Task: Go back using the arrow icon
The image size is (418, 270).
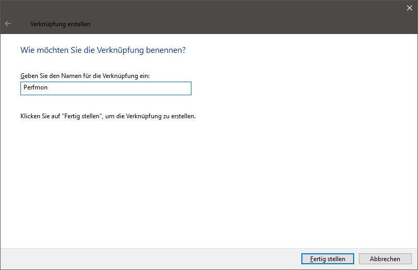Action: (8, 24)
